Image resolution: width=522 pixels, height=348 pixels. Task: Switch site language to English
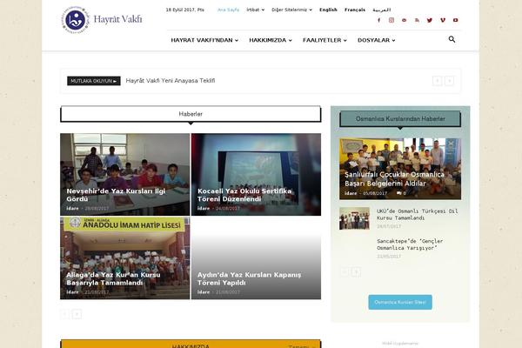328,10
